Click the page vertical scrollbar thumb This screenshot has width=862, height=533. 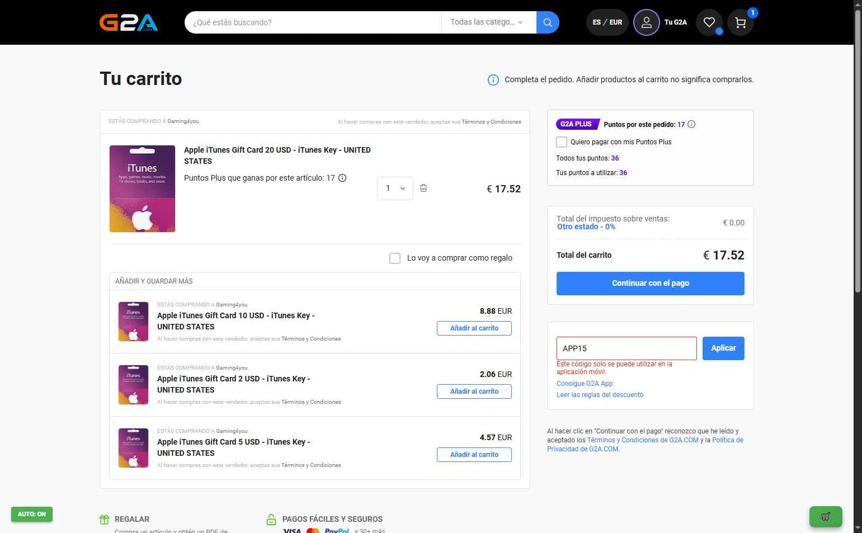pos(858,151)
